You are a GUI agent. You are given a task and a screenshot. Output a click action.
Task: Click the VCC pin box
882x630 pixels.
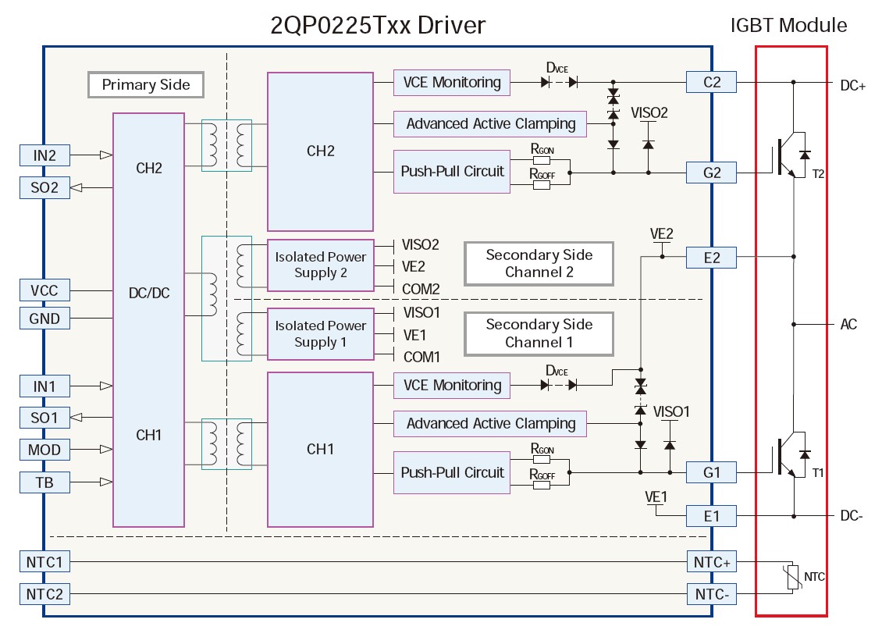[44, 290]
